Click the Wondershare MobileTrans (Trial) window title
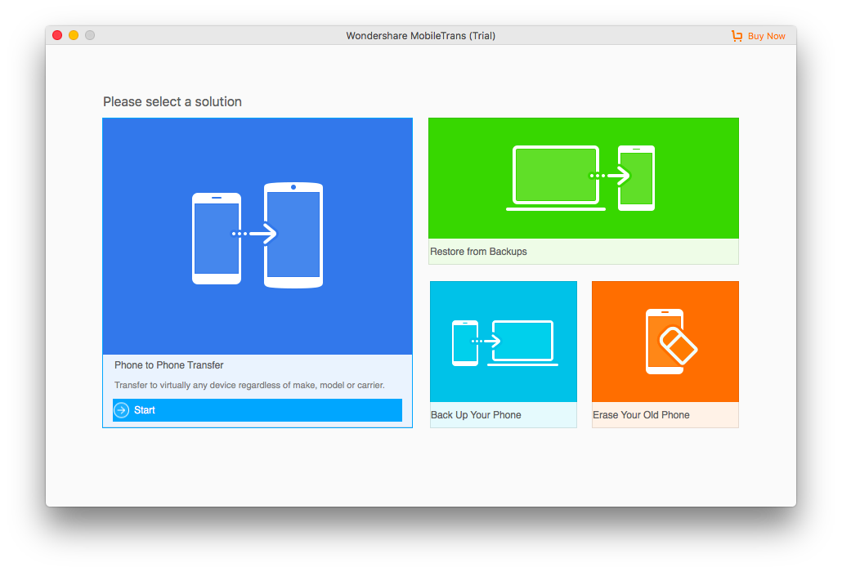 (x=420, y=36)
